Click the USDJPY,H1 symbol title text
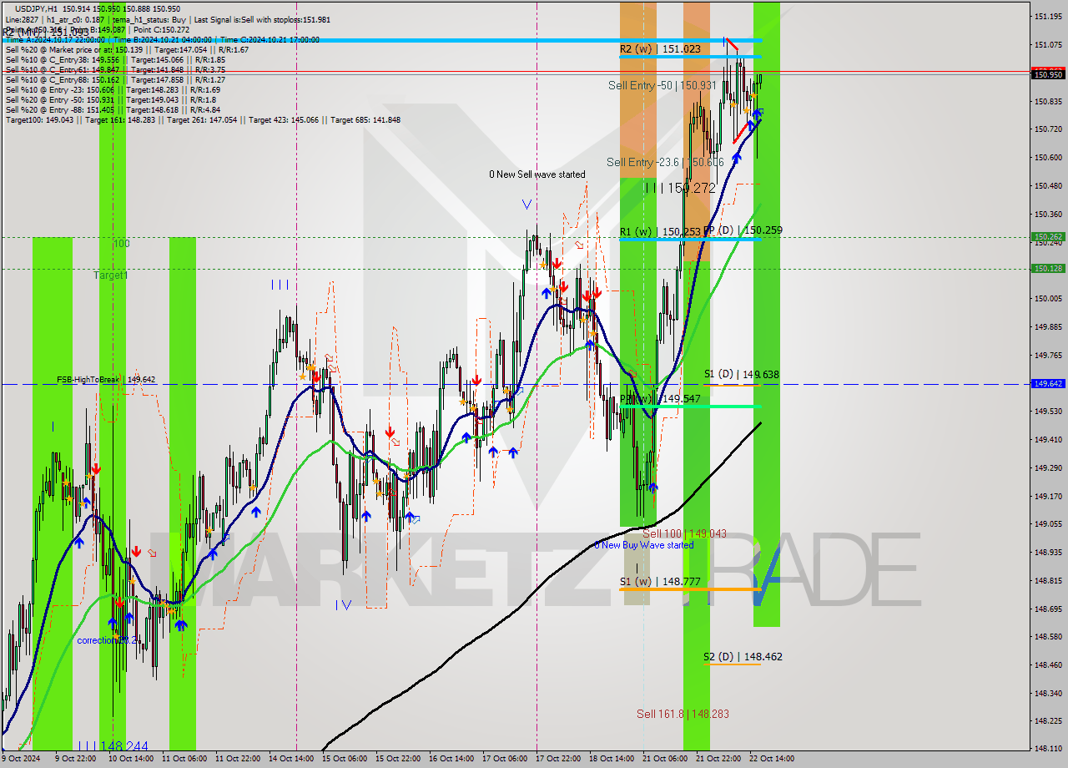The height and width of the screenshot is (768, 1068). [x=36, y=8]
